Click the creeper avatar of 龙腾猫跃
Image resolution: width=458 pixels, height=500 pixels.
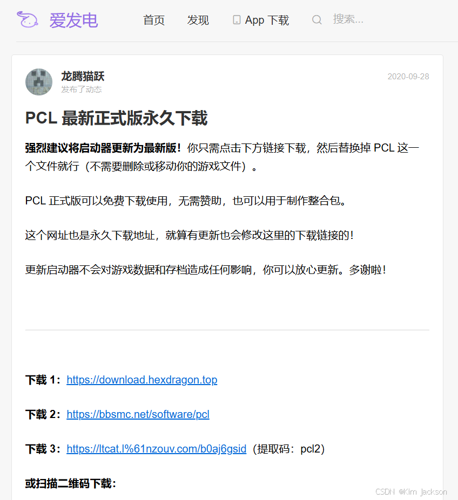click(39, 82)
